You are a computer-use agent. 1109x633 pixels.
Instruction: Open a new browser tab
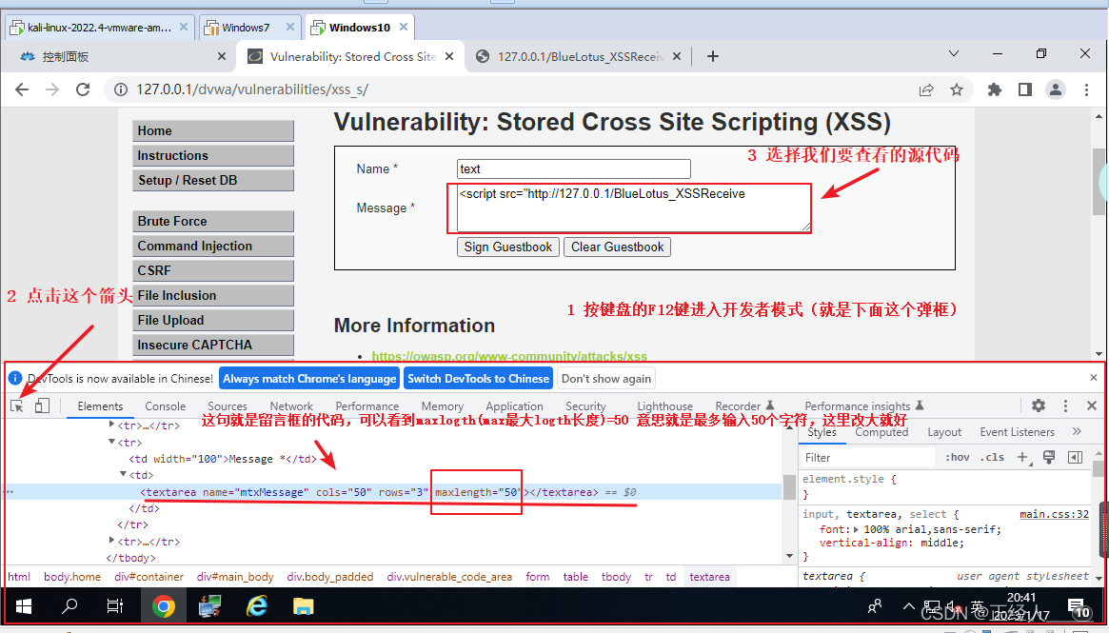[713, 56]
